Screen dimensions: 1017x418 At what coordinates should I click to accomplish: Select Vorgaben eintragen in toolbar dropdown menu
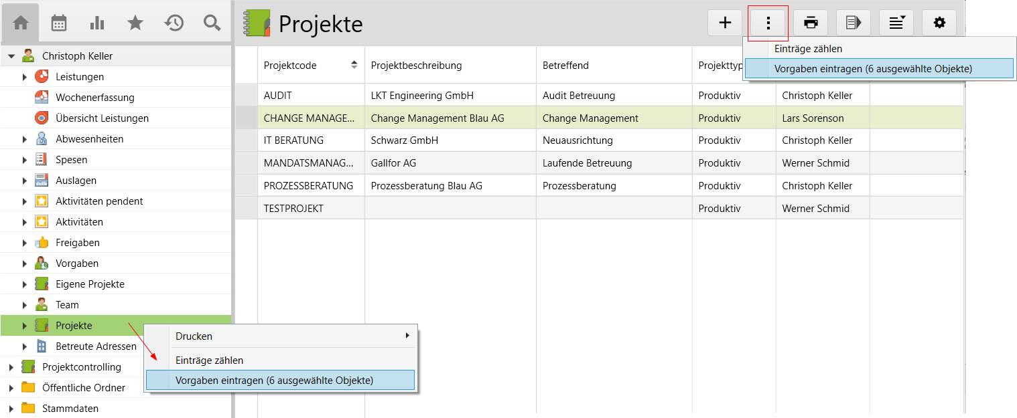(872, 68)
